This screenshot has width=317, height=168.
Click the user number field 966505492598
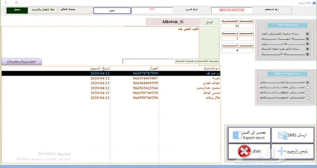[232, 10]
